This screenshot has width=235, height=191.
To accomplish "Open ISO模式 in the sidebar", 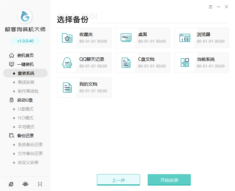I will point(25,118).
